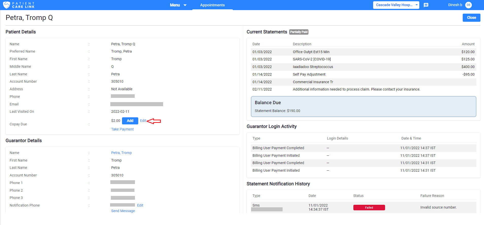484x225 pixels.
Task: Select the SARS-CoV-2 [COVID-19] statement row
Action: pyautogui.click(x=363, y=59)
